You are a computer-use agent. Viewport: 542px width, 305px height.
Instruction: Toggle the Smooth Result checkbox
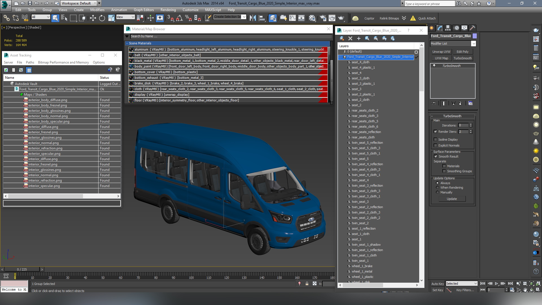[436, 156]
